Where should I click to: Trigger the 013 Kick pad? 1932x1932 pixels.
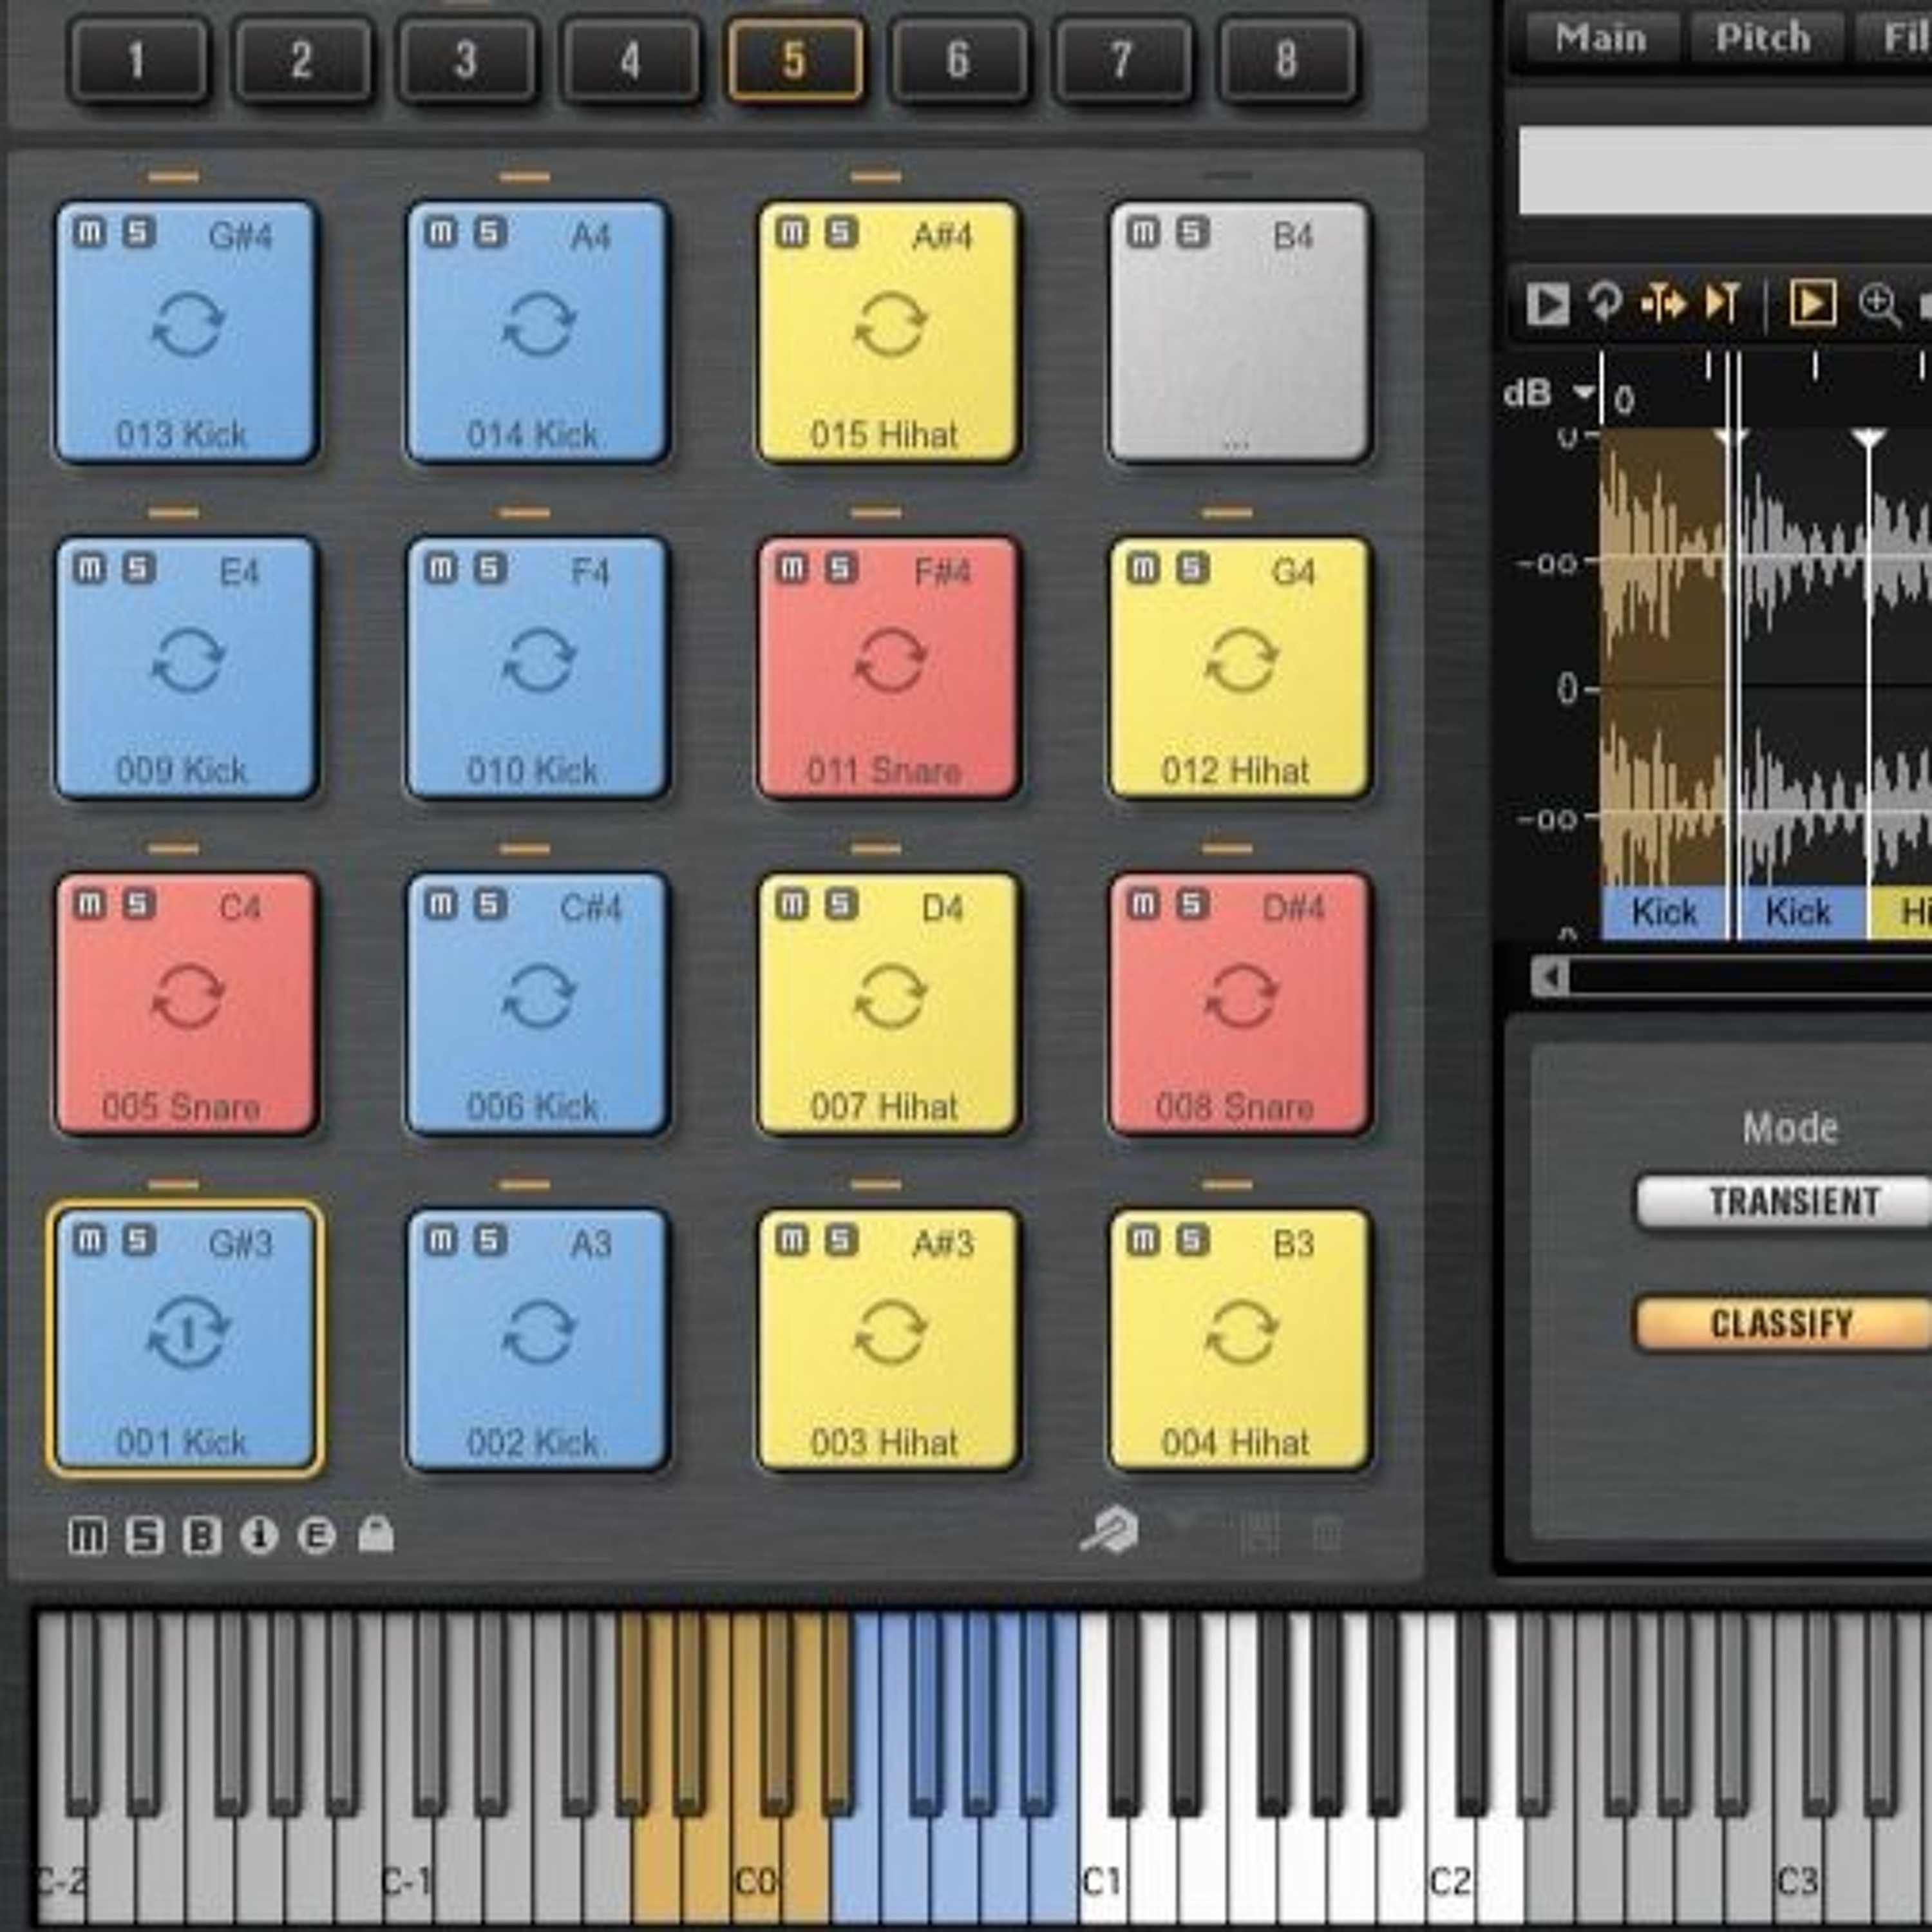coord(187,332)
